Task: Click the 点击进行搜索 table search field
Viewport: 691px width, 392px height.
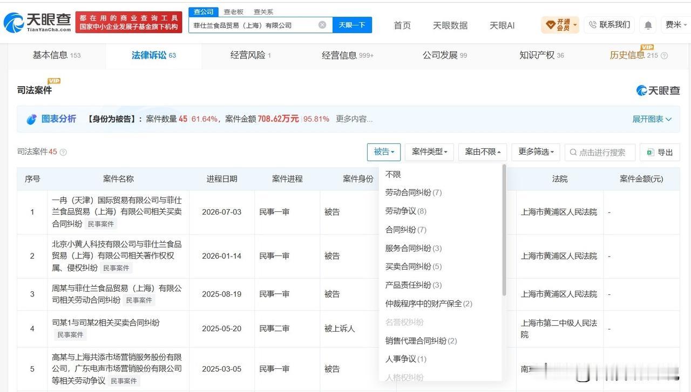Action: [600, 152]
